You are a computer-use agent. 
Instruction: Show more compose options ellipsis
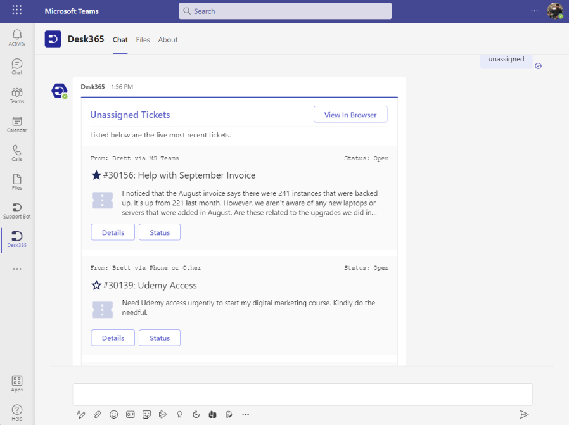[x=246, y=414]
